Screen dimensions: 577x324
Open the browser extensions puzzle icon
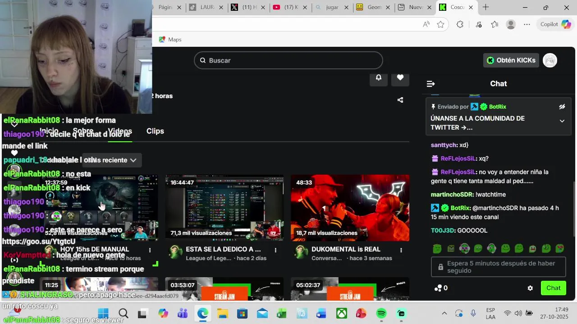click(x=460, y=24)
